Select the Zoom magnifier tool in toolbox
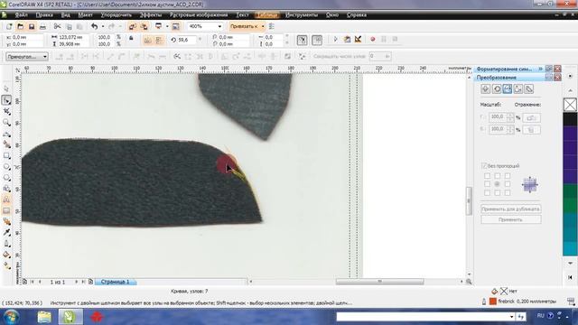Screen dimensions: 578x325 tap(6, 123)
